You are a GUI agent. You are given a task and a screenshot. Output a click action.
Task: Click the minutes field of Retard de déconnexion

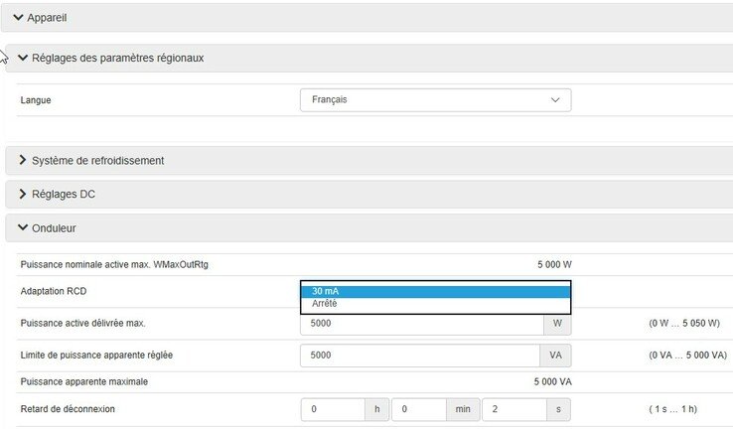[420, 409]
